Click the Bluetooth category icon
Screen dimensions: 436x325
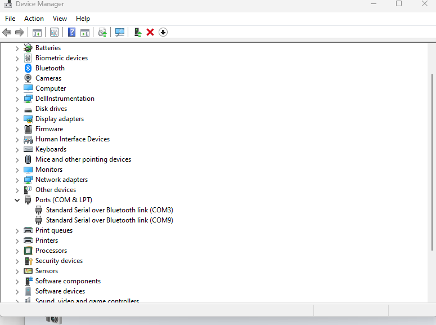tap(28, 68)
